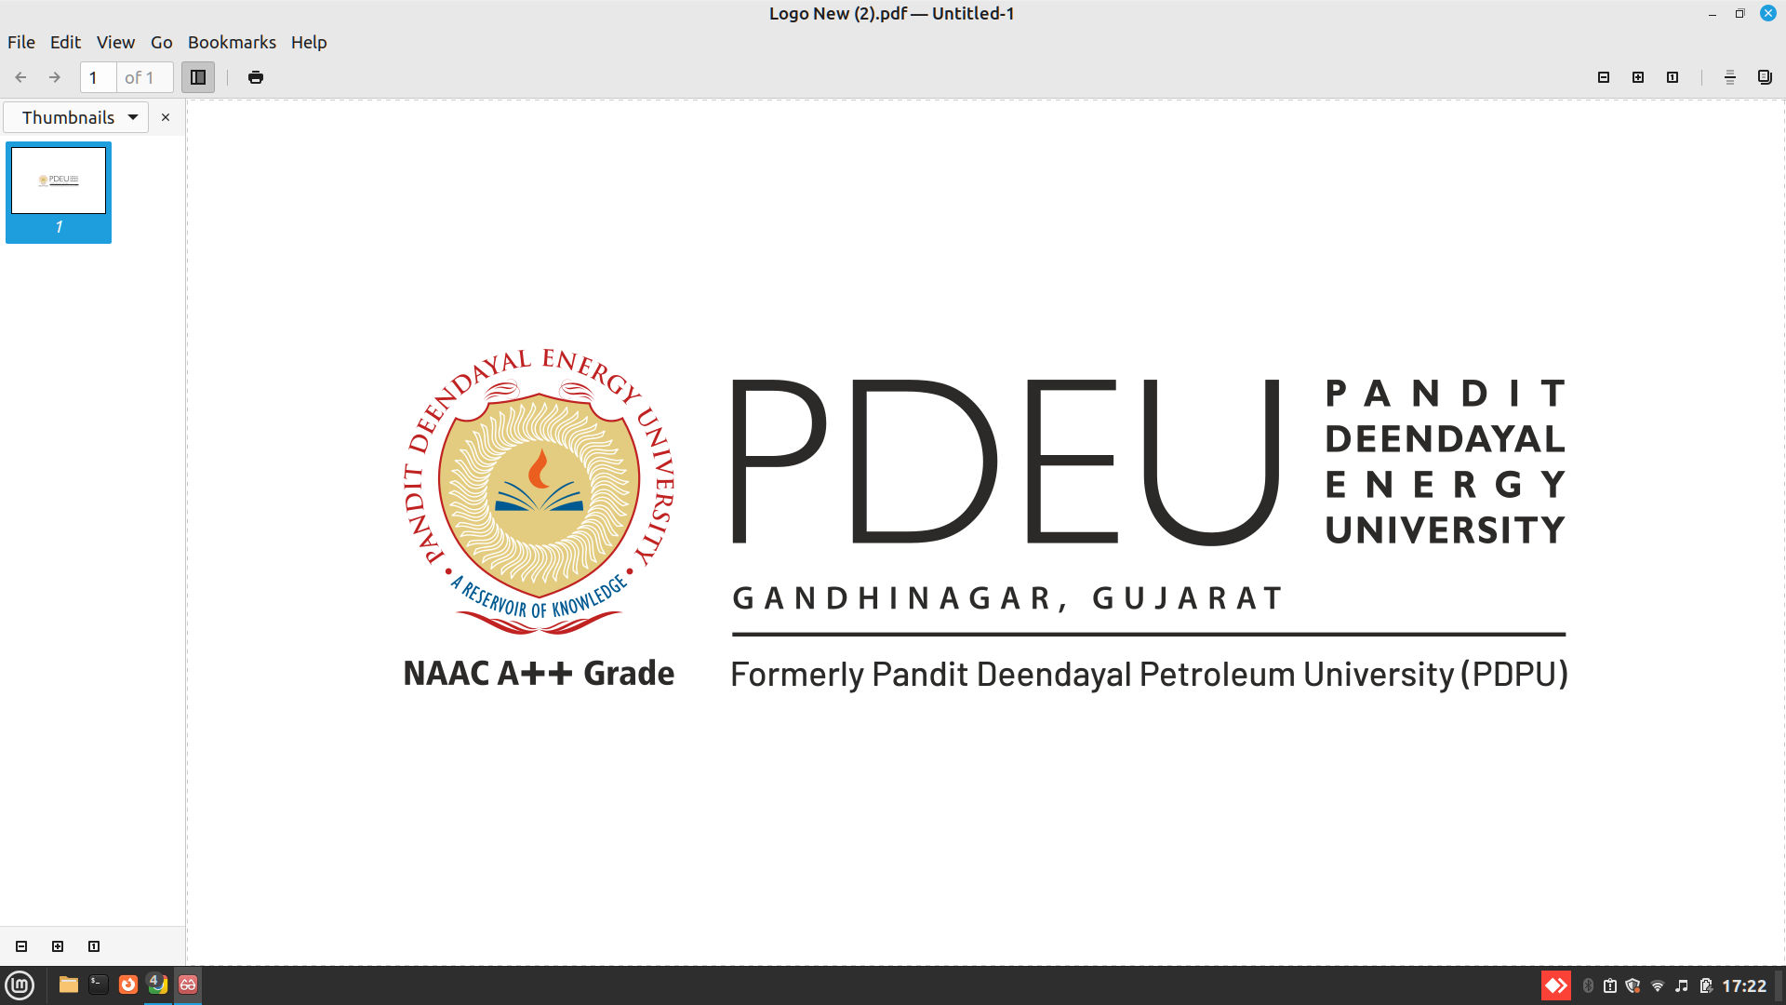The height and width of the screenshot is (1005, 1786).
Task: Go to the next page
Action: [x=55, y=77]
